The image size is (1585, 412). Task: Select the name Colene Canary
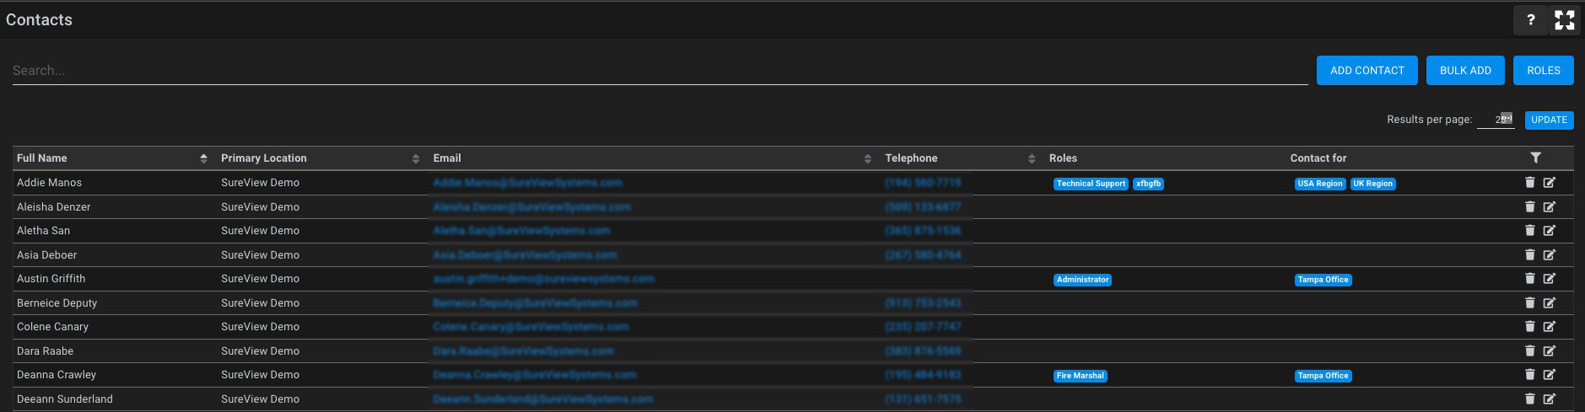coord(53,326)
